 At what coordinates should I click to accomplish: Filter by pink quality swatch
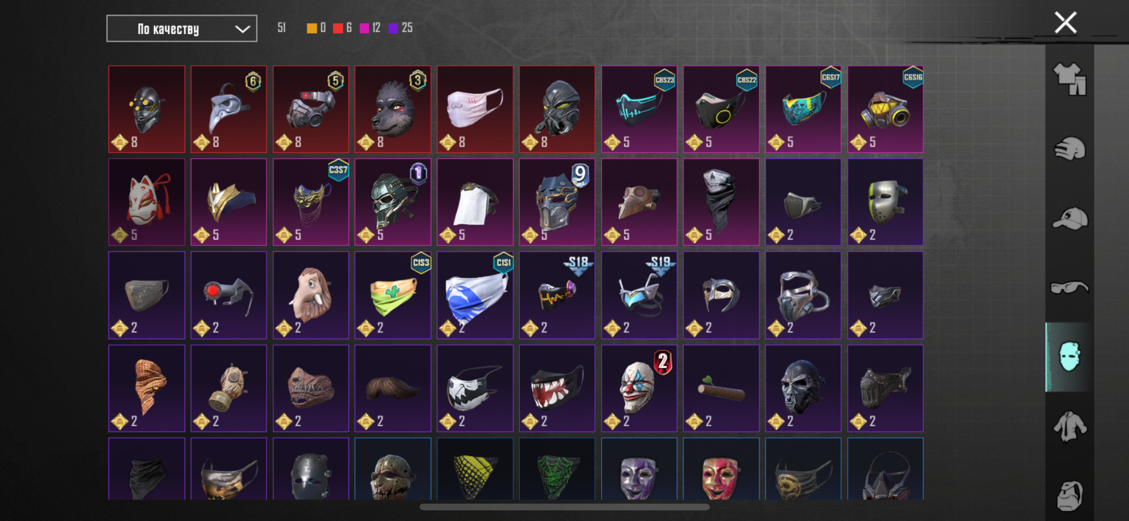click(364, 28)
